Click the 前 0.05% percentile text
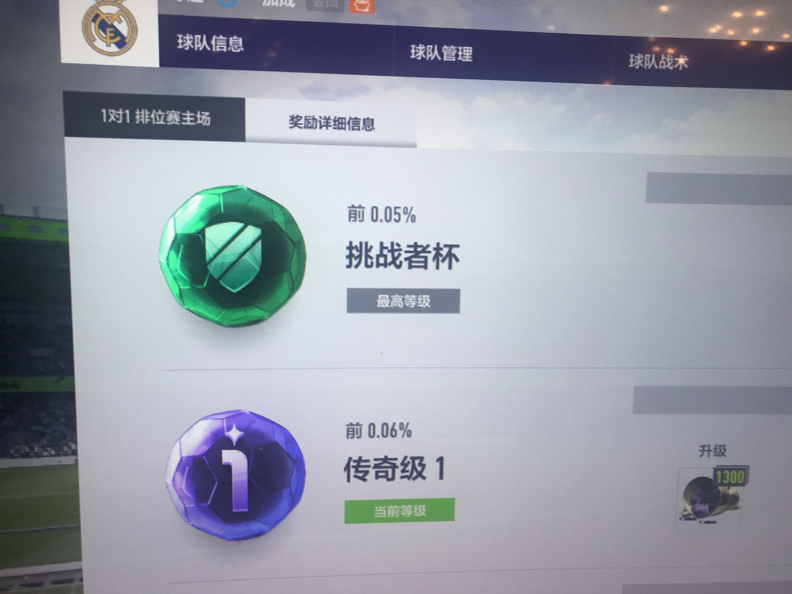Image resolution: width=792 pixels, height=594 pixels. (382, 215)
